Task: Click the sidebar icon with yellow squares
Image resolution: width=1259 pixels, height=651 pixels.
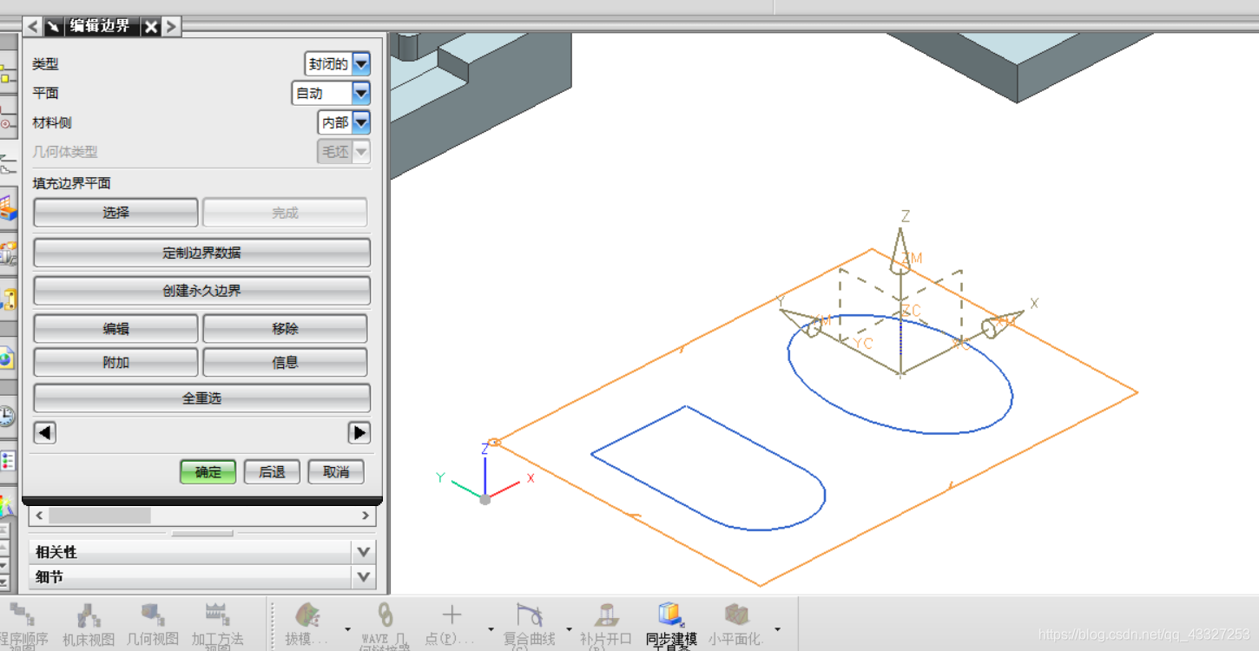Action: 8,74
